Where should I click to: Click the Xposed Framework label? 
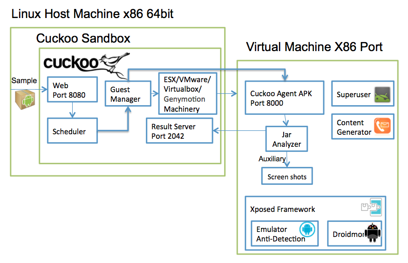click(x=283, y=209)
